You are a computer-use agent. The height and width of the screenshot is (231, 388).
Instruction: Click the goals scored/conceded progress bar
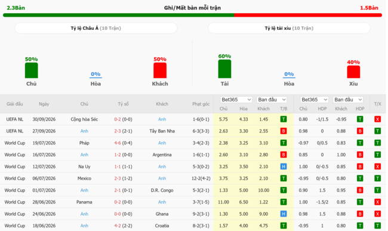pos(193,16)
